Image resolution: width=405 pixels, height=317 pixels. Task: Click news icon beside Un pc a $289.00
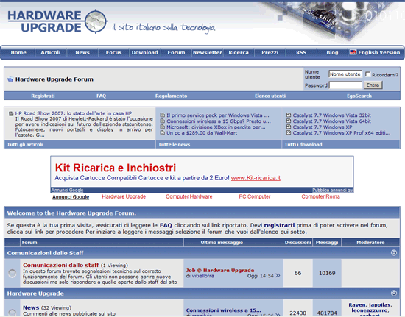tap(163, 133)
